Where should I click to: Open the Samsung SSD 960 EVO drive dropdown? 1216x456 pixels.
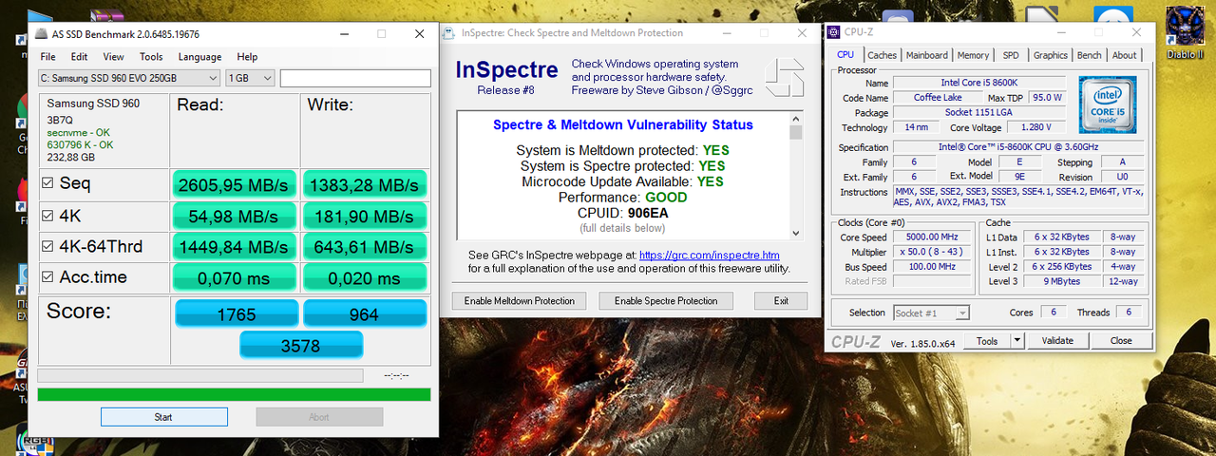tap(129, 78)
